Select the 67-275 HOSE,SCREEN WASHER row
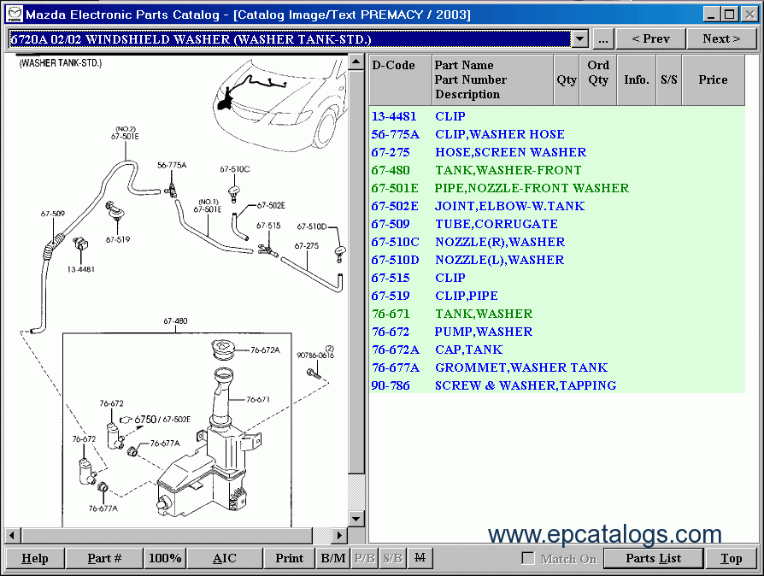764x576 pixels. click(x=557, y=152)
